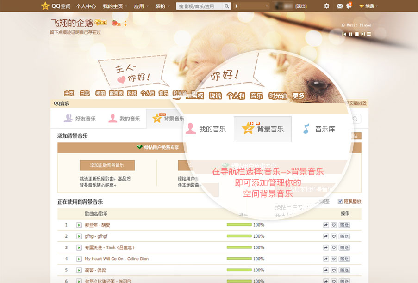Gift song 痛苦 with 赠送 button
Image resolution: width=418 pixels, height=283 pixels.
[344, 270]
